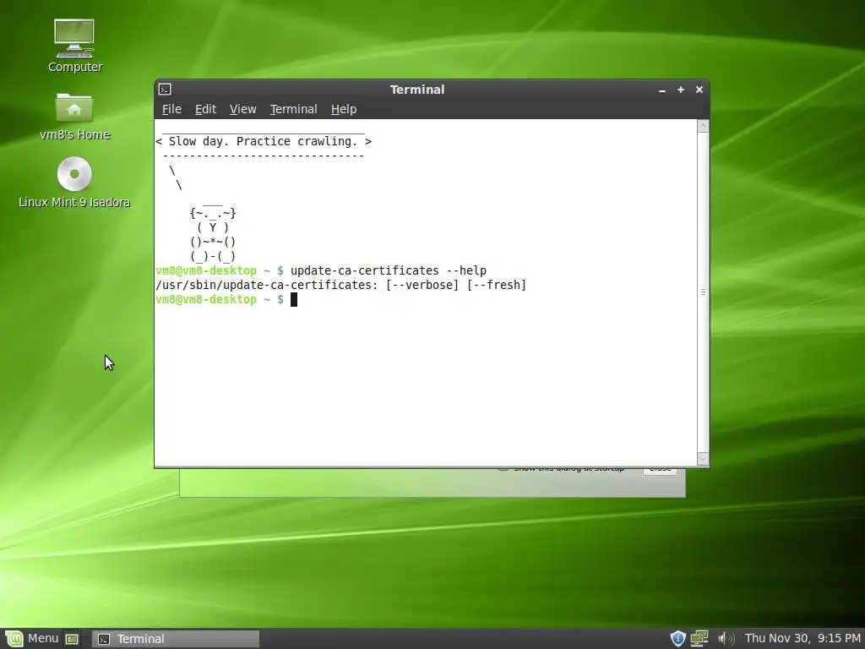Click the Terminal window icon in title bar
This screenshot has width=865, height=649.
click(x=165, y=90)
